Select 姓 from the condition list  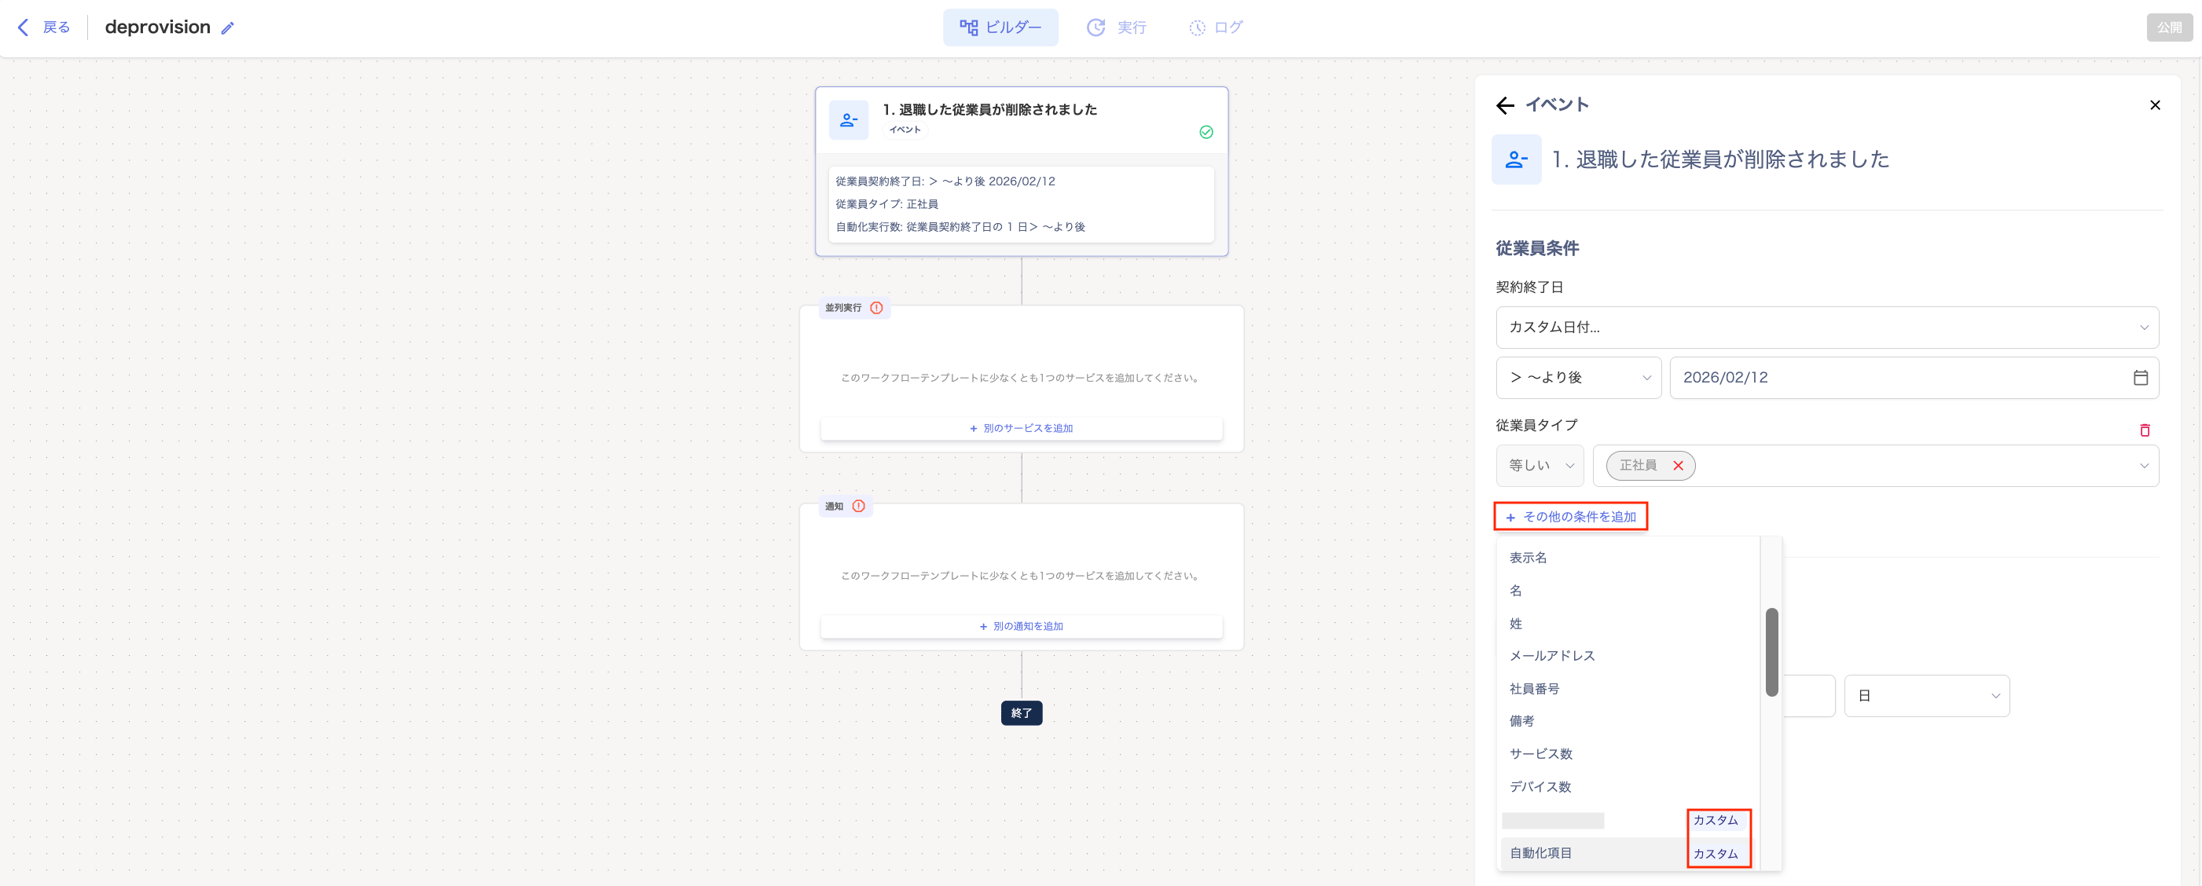point(1628,624)
